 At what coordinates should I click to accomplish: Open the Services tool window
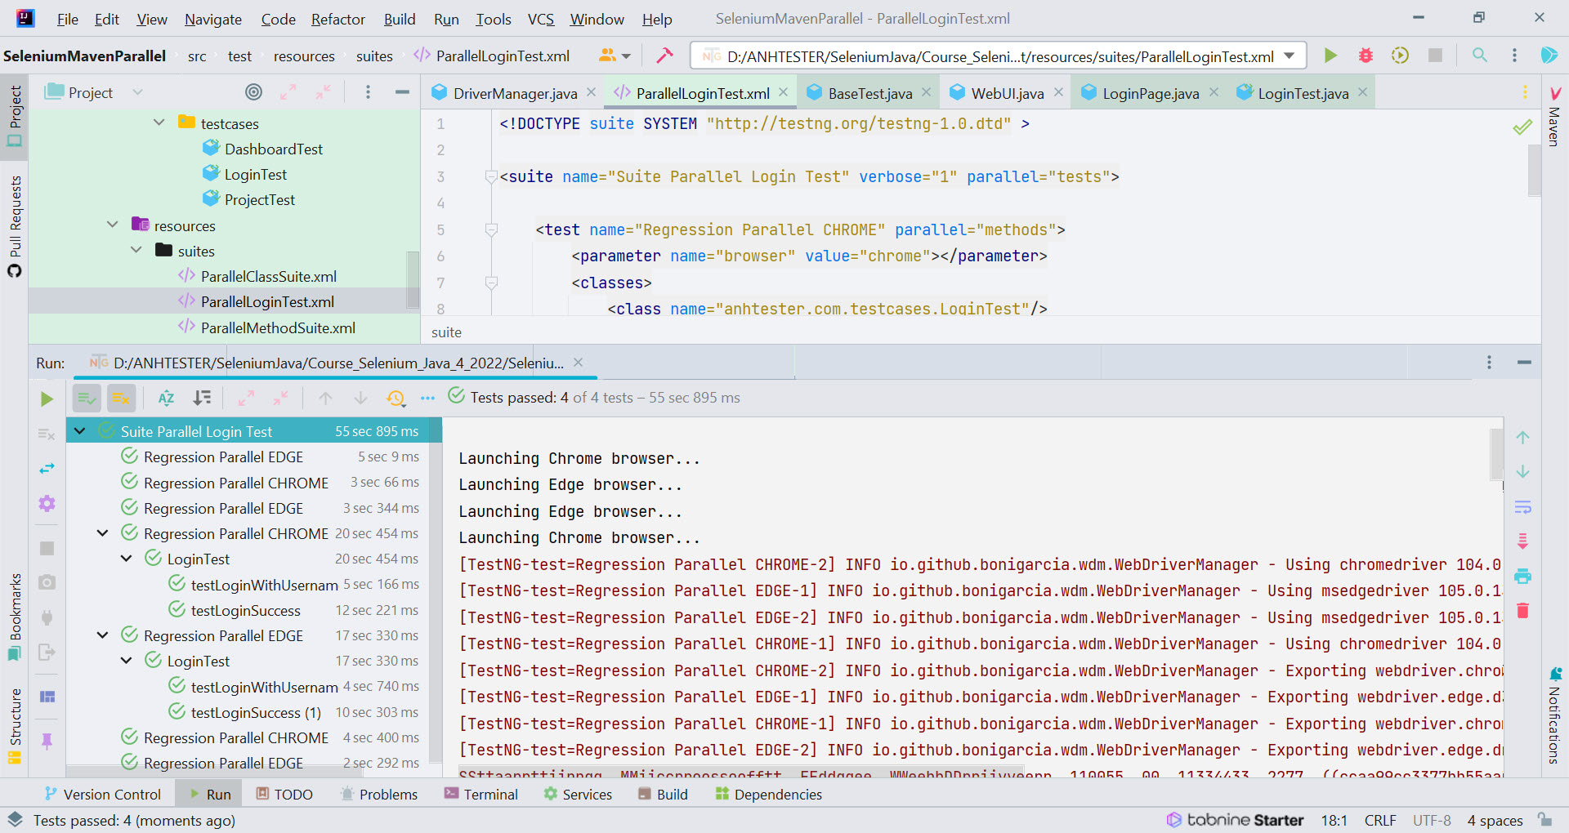577,794
